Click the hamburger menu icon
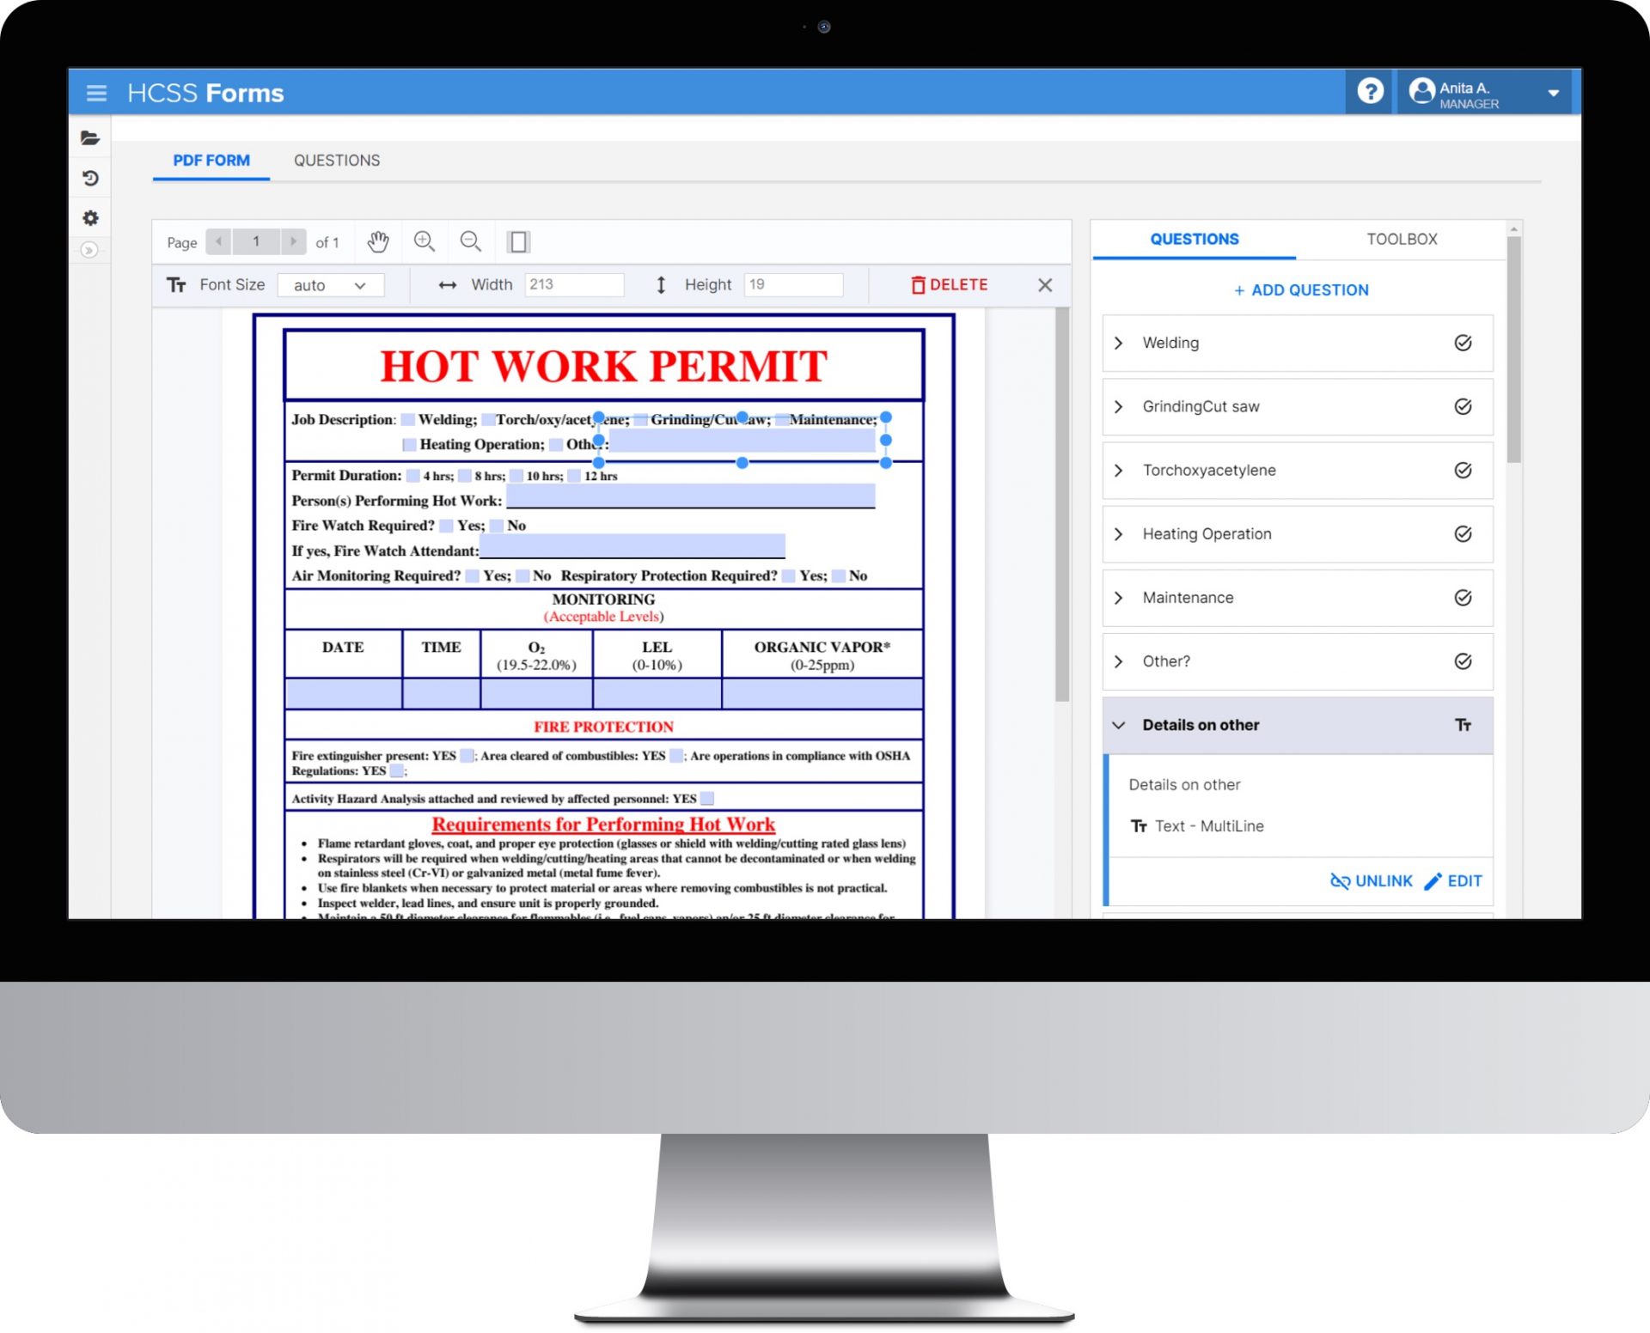The width and height of the screenshot is (1650, 1333). (96, 93)
